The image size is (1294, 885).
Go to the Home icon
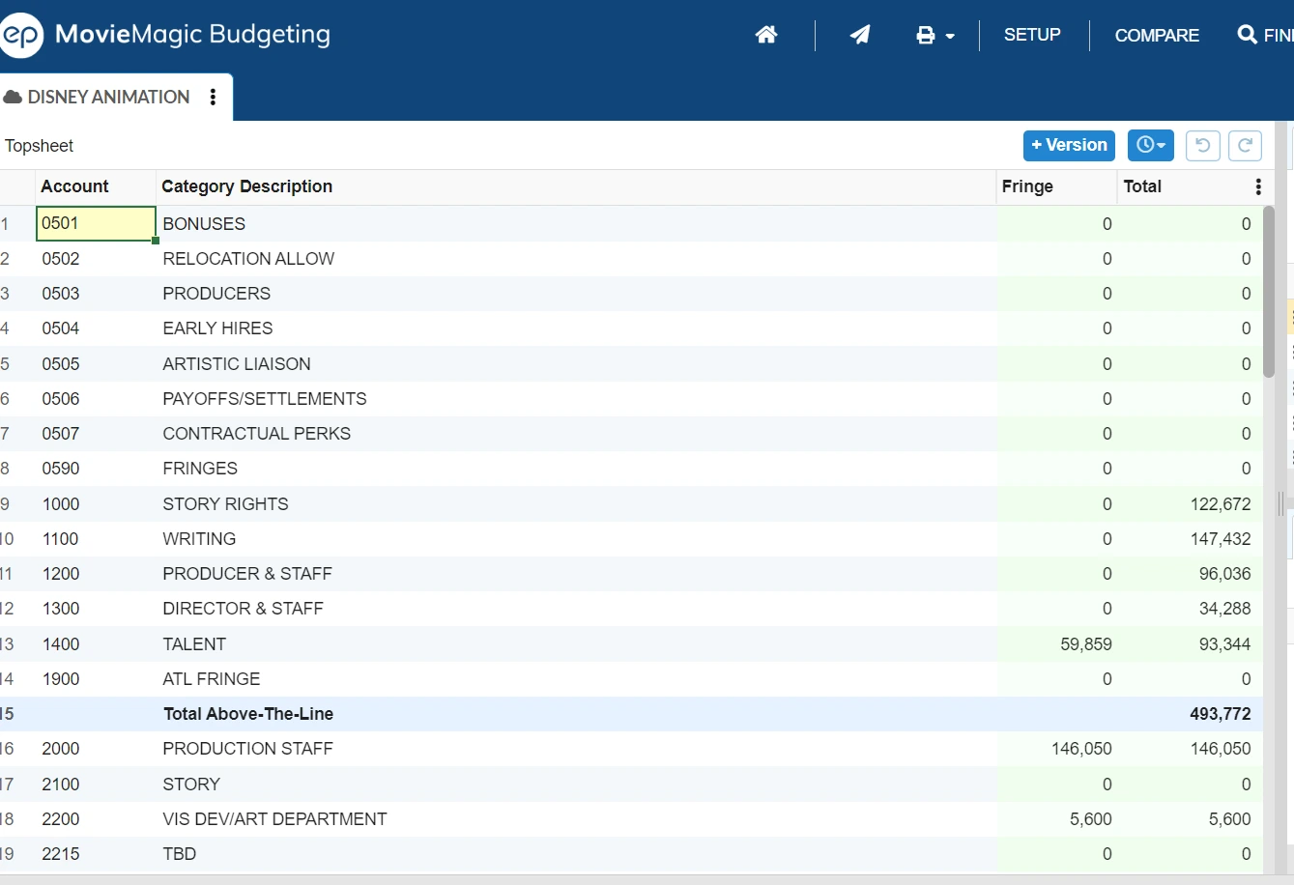(766, 35)
